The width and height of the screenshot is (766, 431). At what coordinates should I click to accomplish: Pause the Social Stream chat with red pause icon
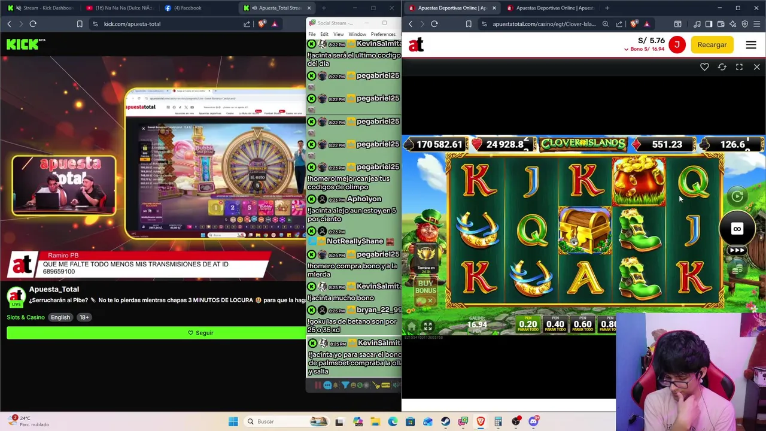pos(318,386)
